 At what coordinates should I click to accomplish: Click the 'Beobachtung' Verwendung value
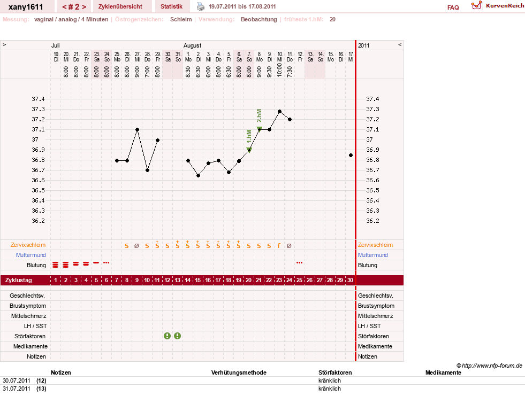tap(259, 19)
